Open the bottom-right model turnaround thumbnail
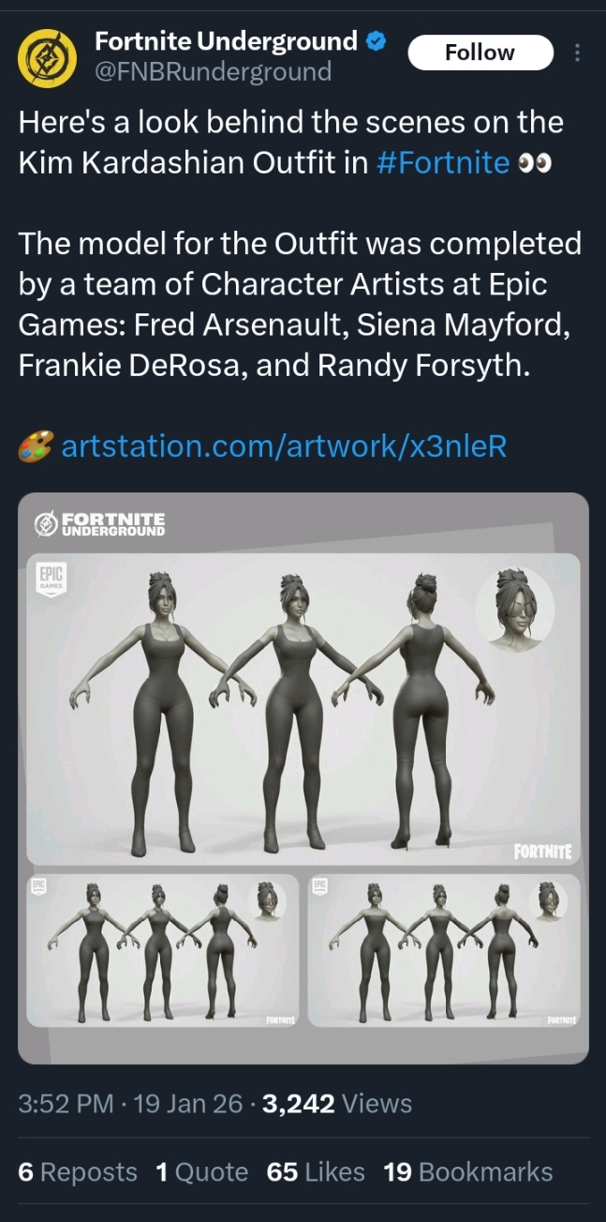The height and width of the screenshot is (1222, 606). pos(444,950)
